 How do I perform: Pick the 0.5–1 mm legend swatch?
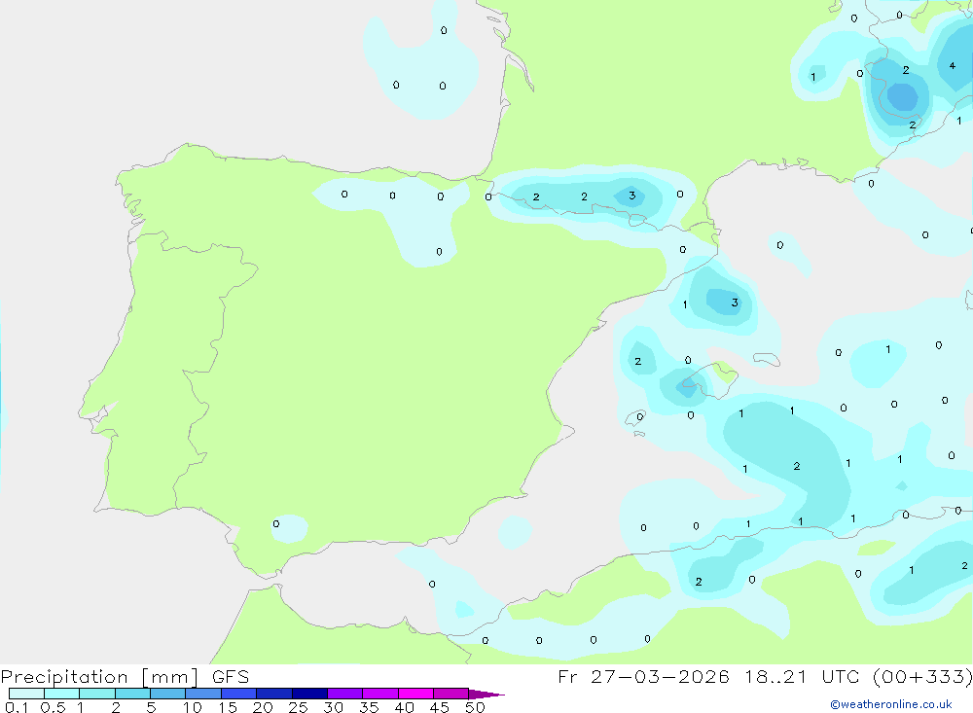point(61,694)
